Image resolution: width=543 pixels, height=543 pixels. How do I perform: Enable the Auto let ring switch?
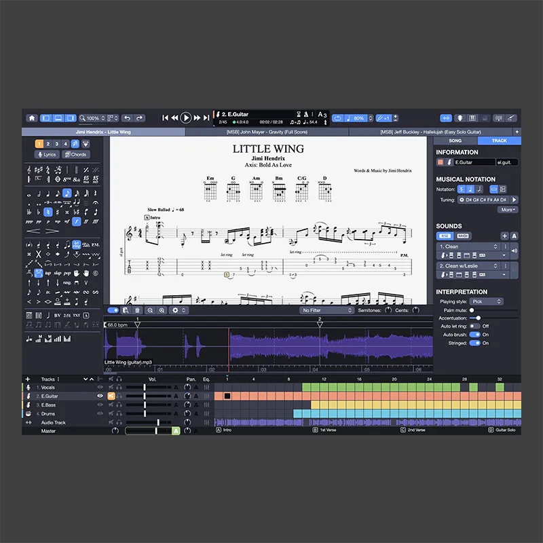[474, 326]
